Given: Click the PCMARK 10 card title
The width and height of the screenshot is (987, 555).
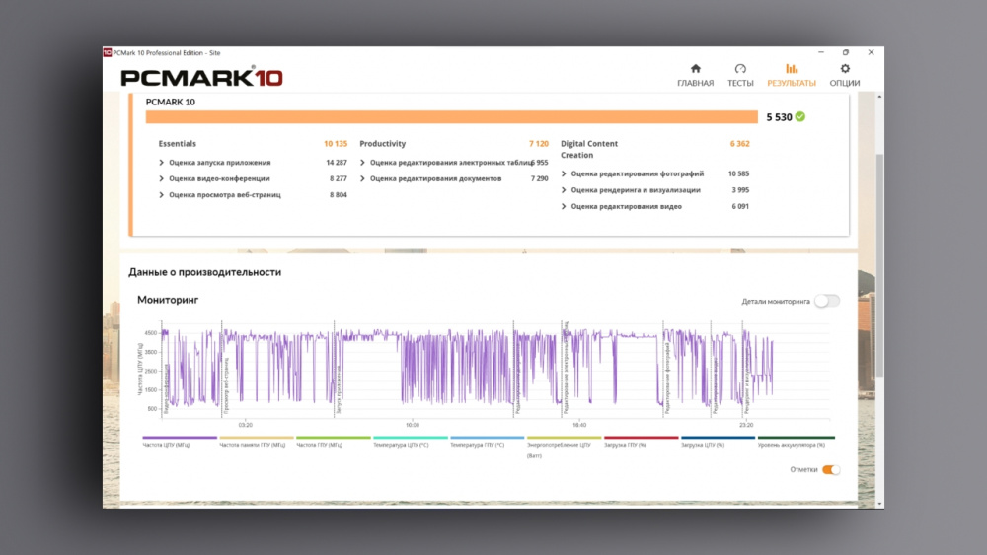Looking at the screenshot, I should [x=170, y=102].
